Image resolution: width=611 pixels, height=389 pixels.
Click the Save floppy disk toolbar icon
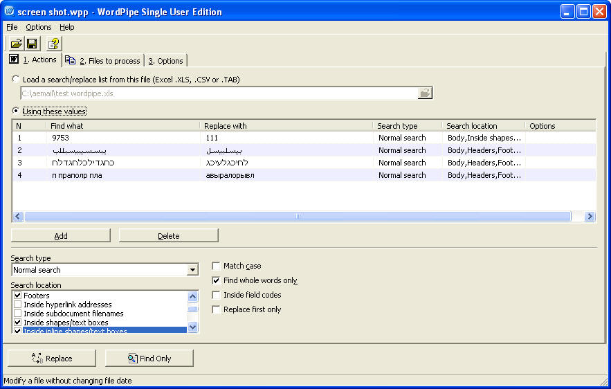point(33,44)
